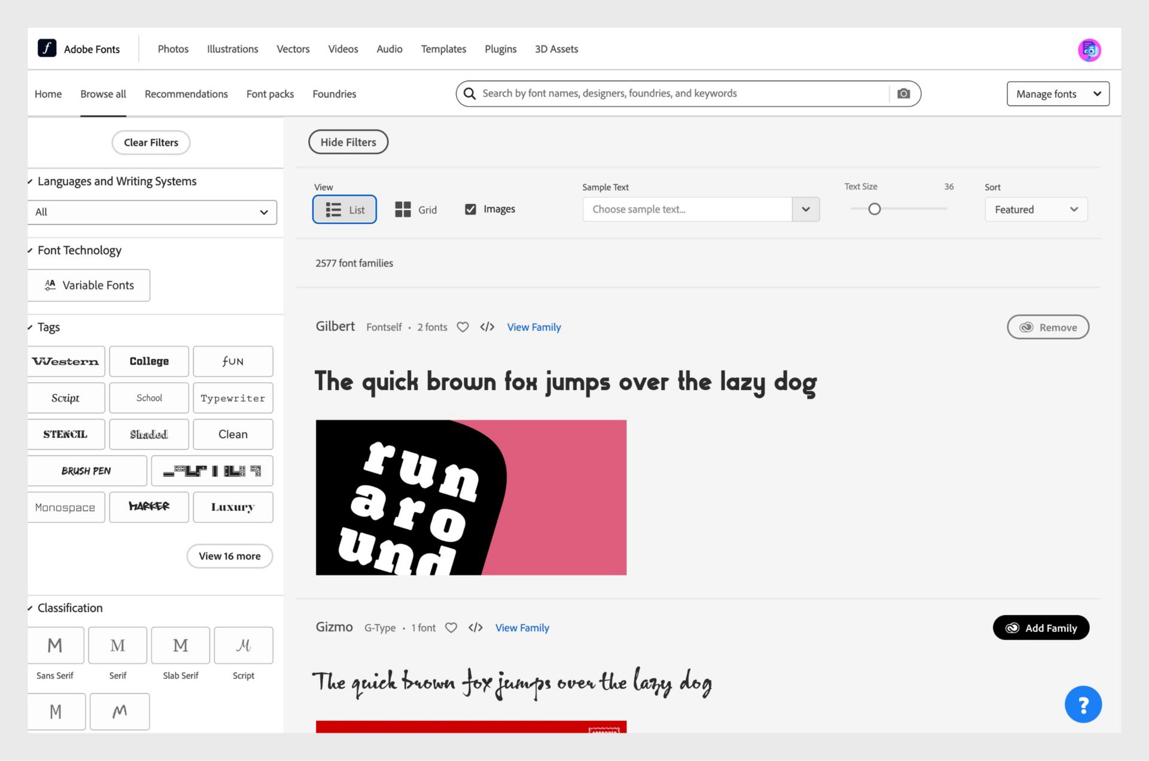Click View Family link for Gilbert
Screen dimensions: 1149x761
click(x=533, y=326)
